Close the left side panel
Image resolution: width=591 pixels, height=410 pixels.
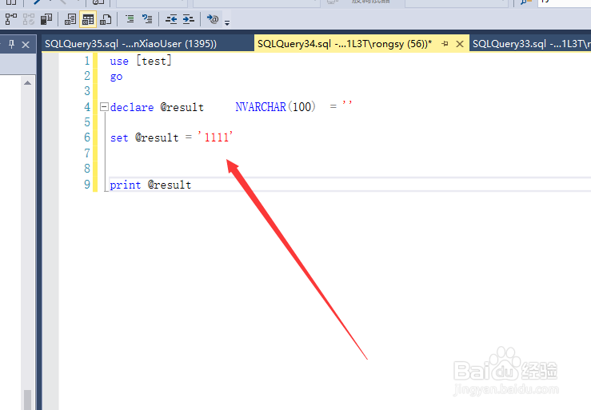[x=26, y=45]
